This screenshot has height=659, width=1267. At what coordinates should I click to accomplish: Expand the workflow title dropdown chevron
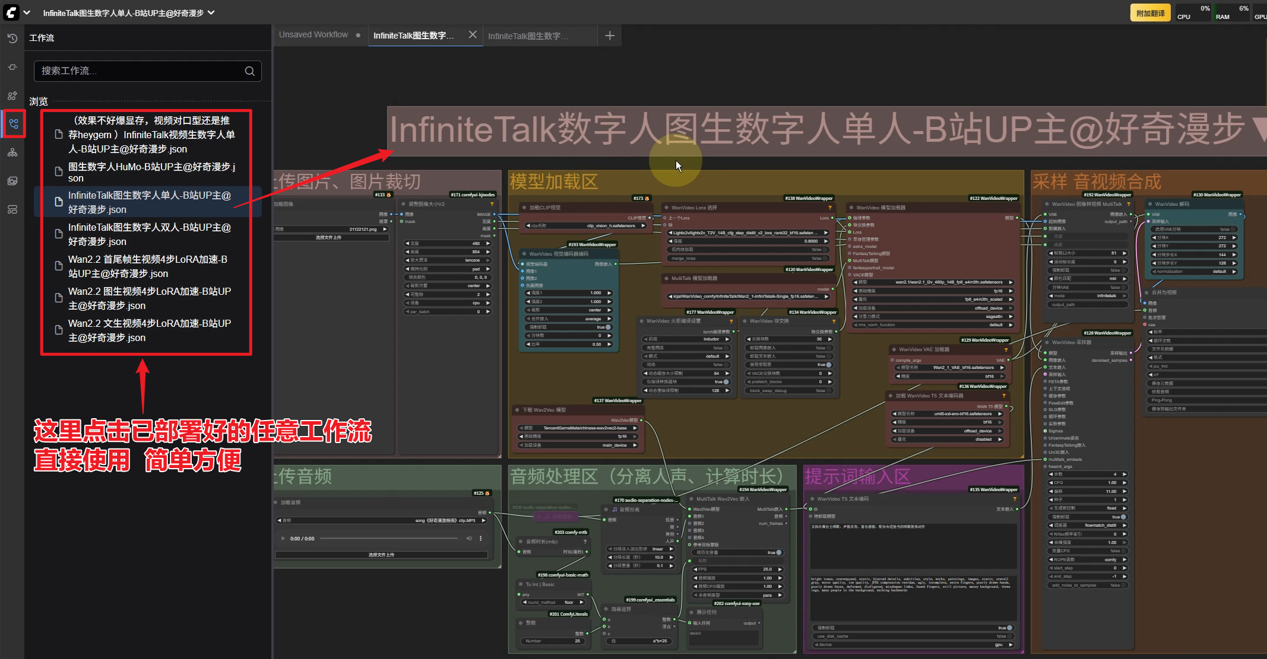[x=211, y=12]
